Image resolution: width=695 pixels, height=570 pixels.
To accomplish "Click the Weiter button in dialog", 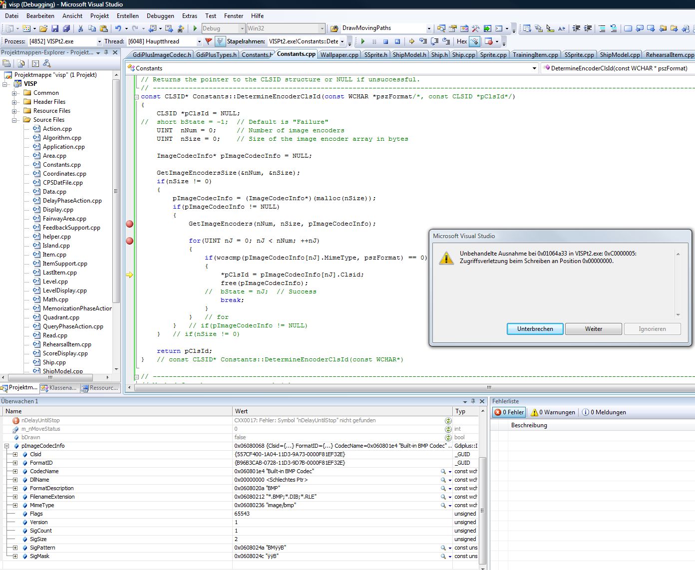I will [x=593, y=329].
